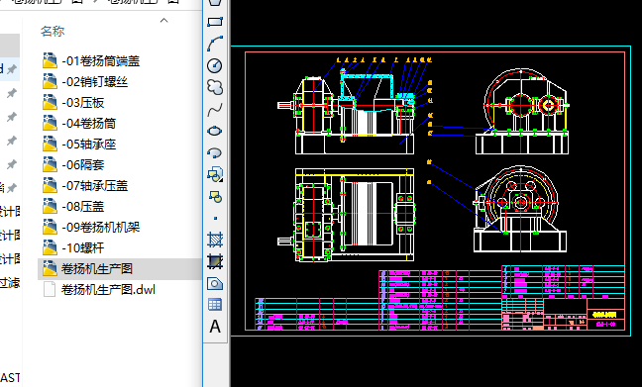642x387 pixels.
Task: Select the Gradient fill tool
Action: 215,261
